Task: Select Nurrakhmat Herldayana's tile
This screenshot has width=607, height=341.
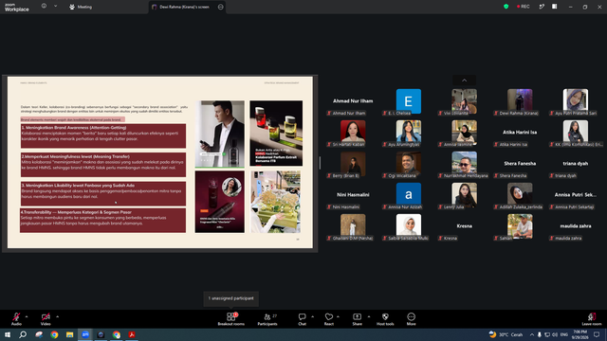Action: pyautogui.click(x=464, y=164)
